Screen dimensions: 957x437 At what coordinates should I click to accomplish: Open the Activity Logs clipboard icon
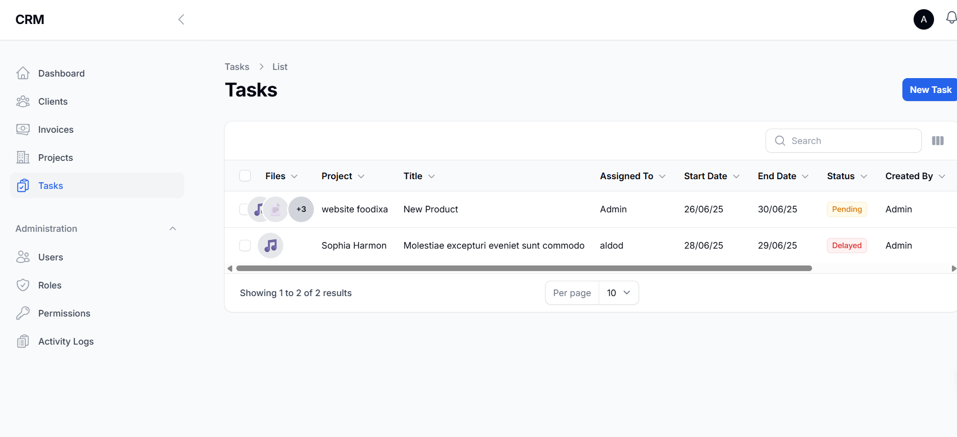click(x=23, y=342)
